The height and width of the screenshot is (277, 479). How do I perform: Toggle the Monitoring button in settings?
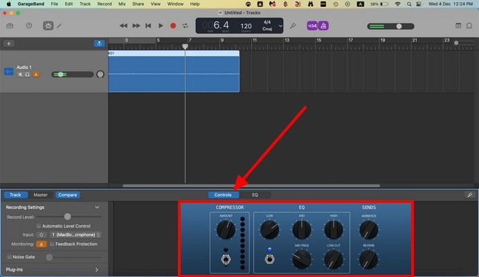pyautogui.click(x=42, y=244)
